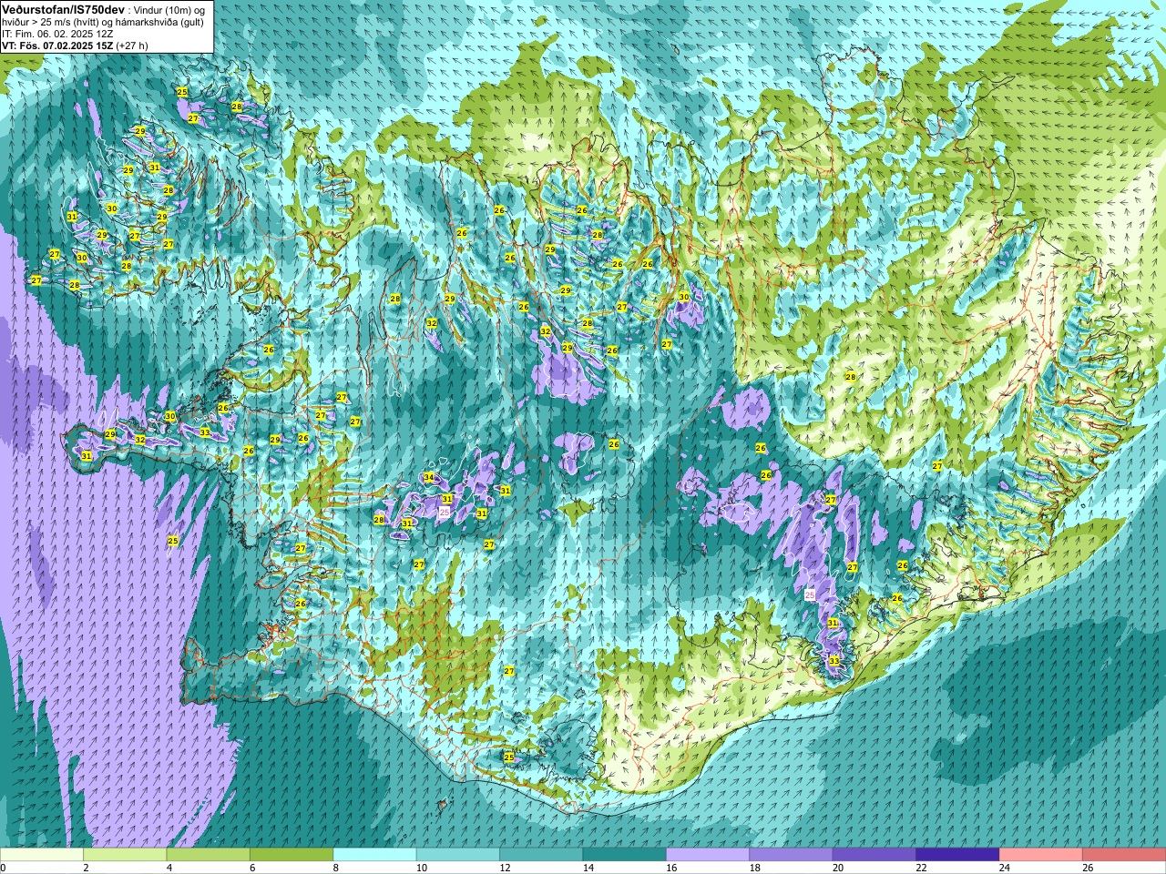The width and height of the screenshot is (1166, 874).
Task: Click the 2–4 m/s light green legend swatch
Action: click(x=125, y=855)
